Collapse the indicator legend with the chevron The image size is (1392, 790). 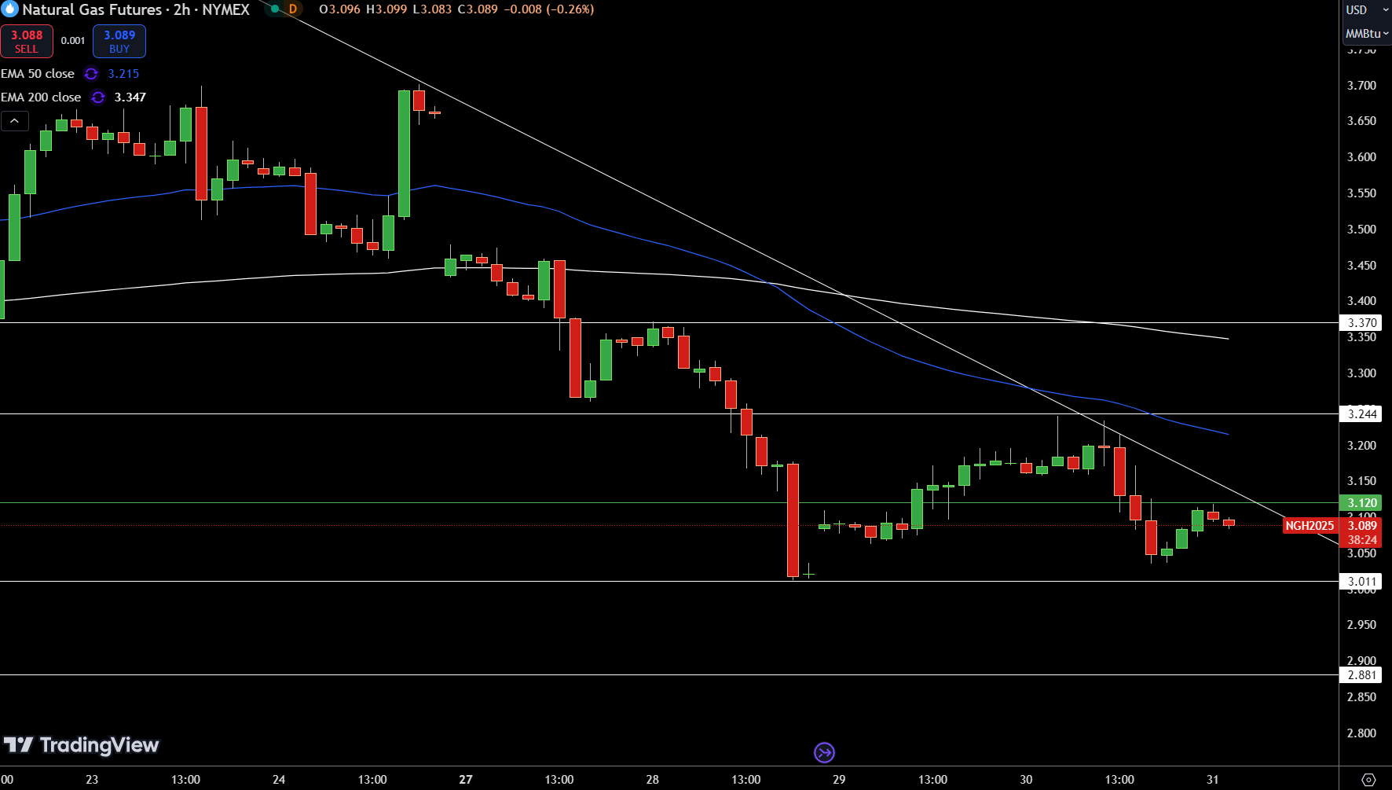point(15,121)
